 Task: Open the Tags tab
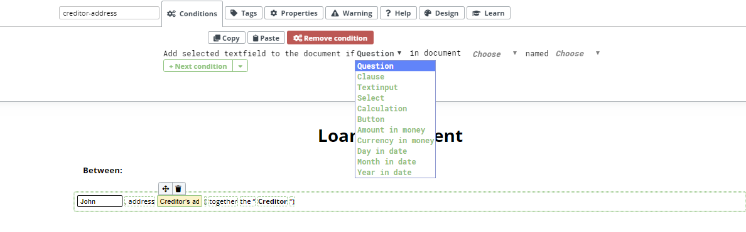[244, 13]
